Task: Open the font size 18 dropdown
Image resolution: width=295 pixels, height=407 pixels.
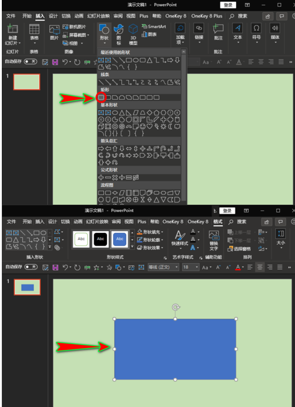Action: pyautogui.click(x=190, y=267)
